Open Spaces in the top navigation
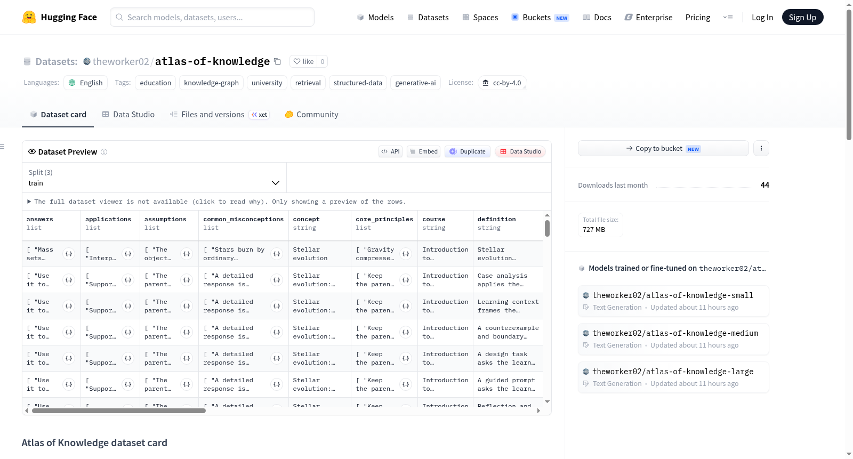The height and width of the screenshot is (459, 853). coord(480,18)
